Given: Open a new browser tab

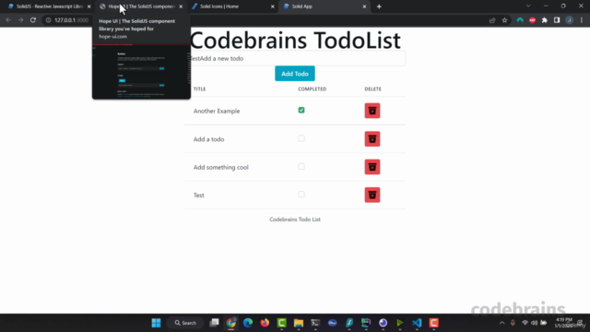Looking at the screenshot, I should 379,6.
